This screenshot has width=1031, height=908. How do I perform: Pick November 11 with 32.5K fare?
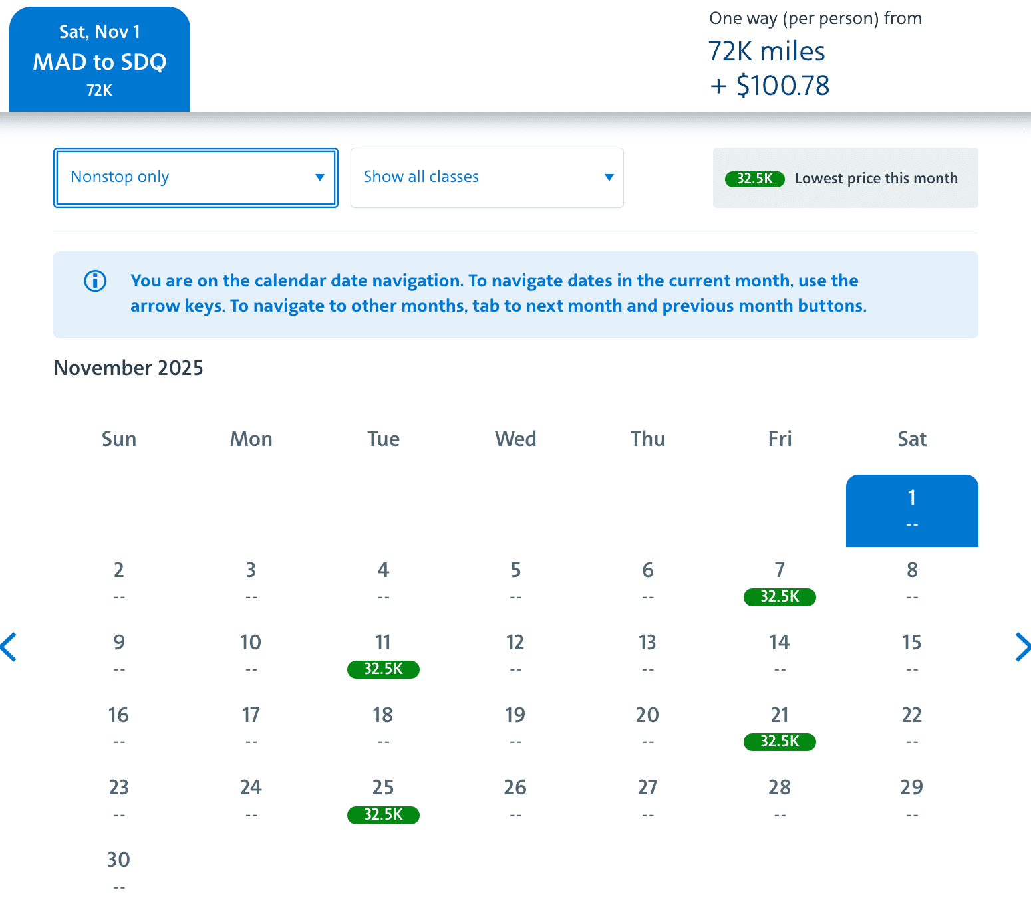[383, 655]
